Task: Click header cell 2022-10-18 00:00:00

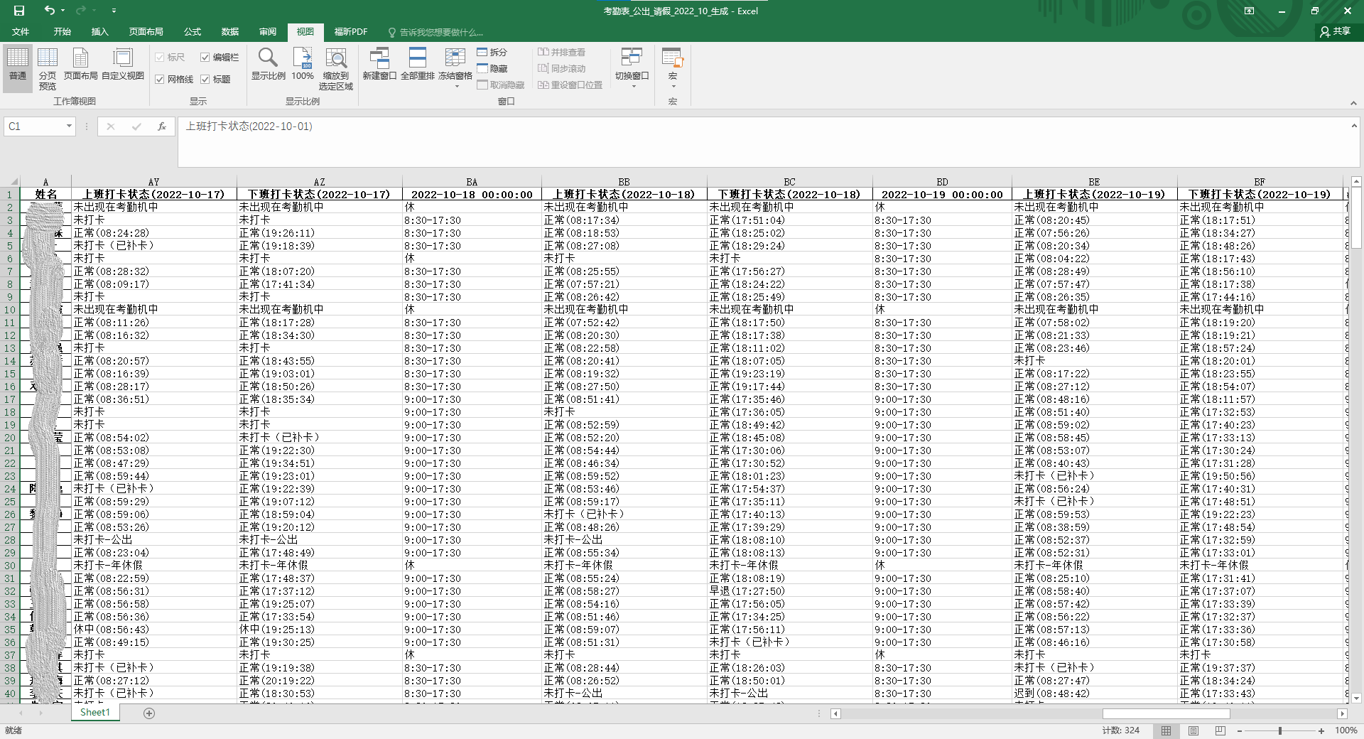Action: pyautogui.click(x=472, y=195)
